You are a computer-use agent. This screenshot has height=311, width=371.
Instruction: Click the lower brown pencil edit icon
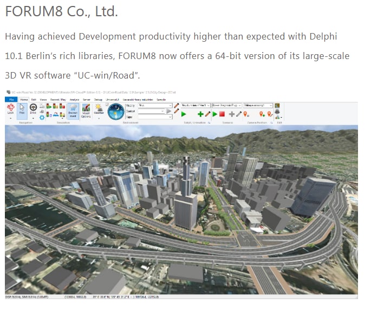(177, 111)
